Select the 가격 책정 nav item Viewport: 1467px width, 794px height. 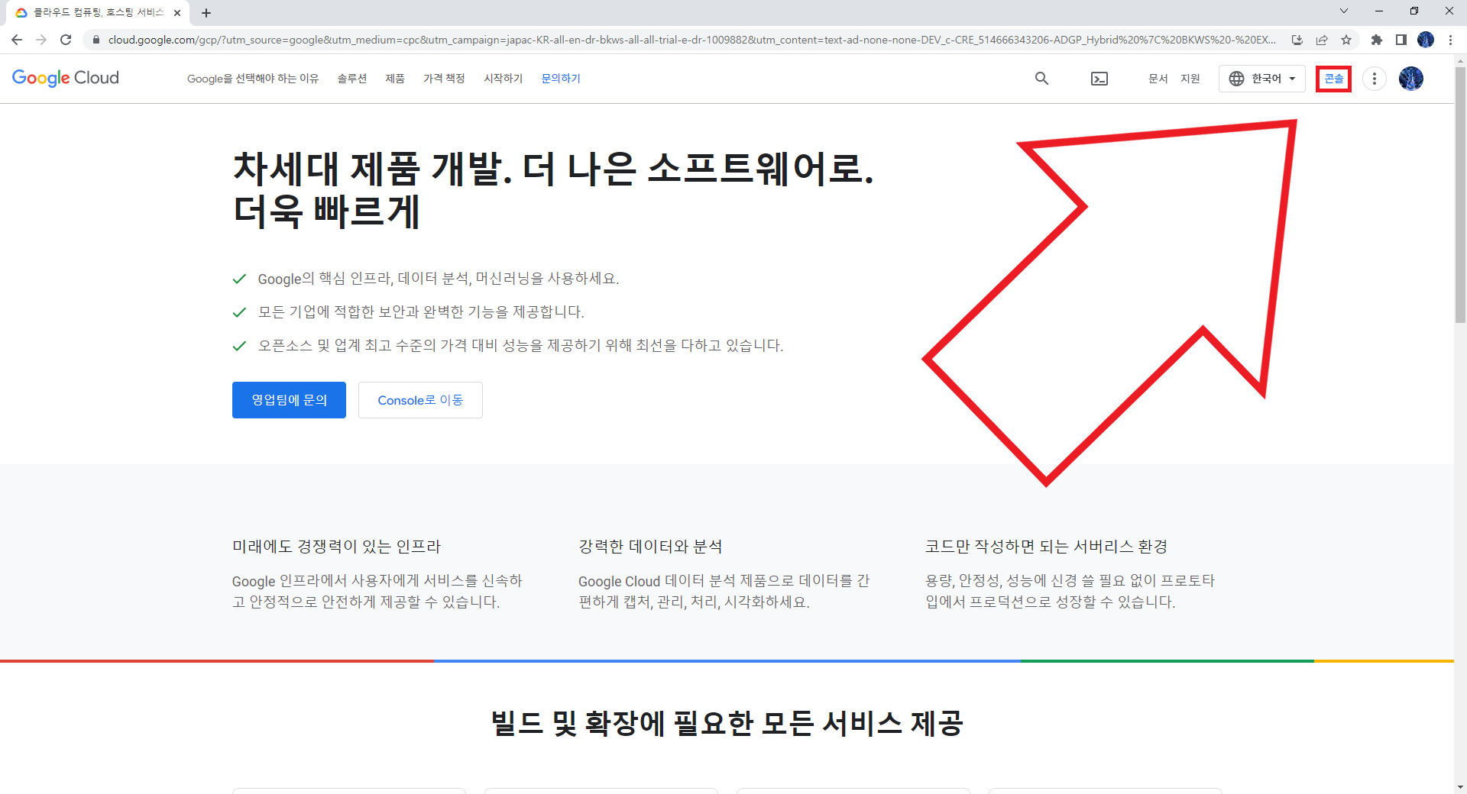(444, 79)
